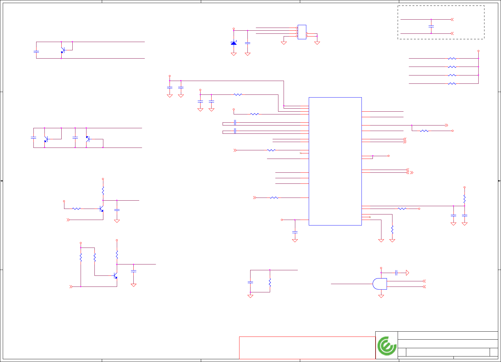
Task: Select second resistor in four-resistor pull-up group
Action: (x=452, y=67)
